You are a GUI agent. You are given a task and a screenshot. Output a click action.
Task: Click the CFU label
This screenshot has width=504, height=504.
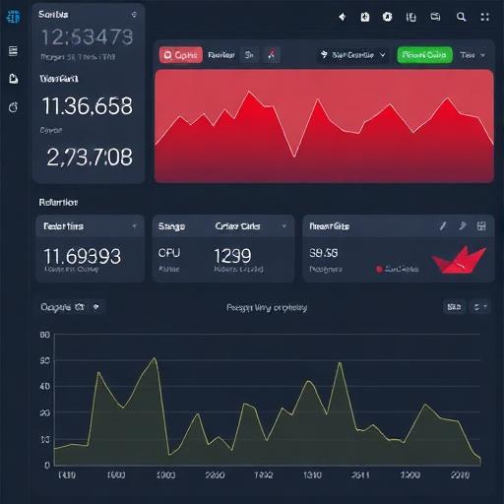click(169, 253)
